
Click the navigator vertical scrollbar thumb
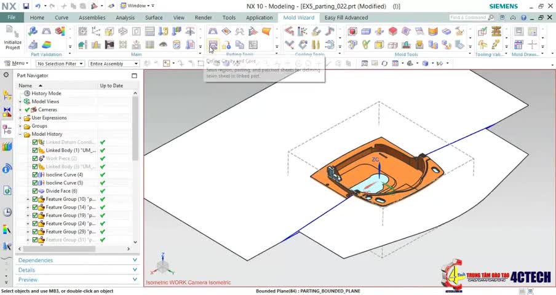(x=135, y=128)
